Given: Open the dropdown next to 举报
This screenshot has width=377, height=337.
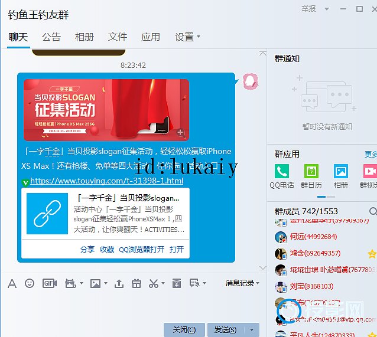Looking at the screenshot, I should click(327, 9).
